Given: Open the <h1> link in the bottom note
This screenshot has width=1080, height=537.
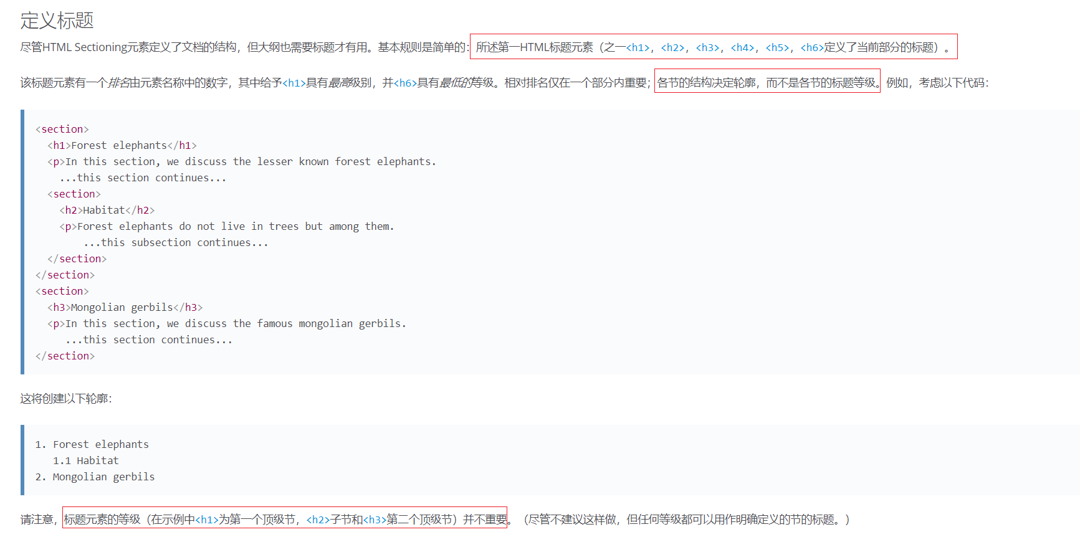Looking at the screenshot, I should (207, 520).
